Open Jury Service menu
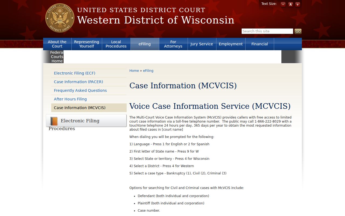Screen dimensions: 345x216 click(202, 44)
